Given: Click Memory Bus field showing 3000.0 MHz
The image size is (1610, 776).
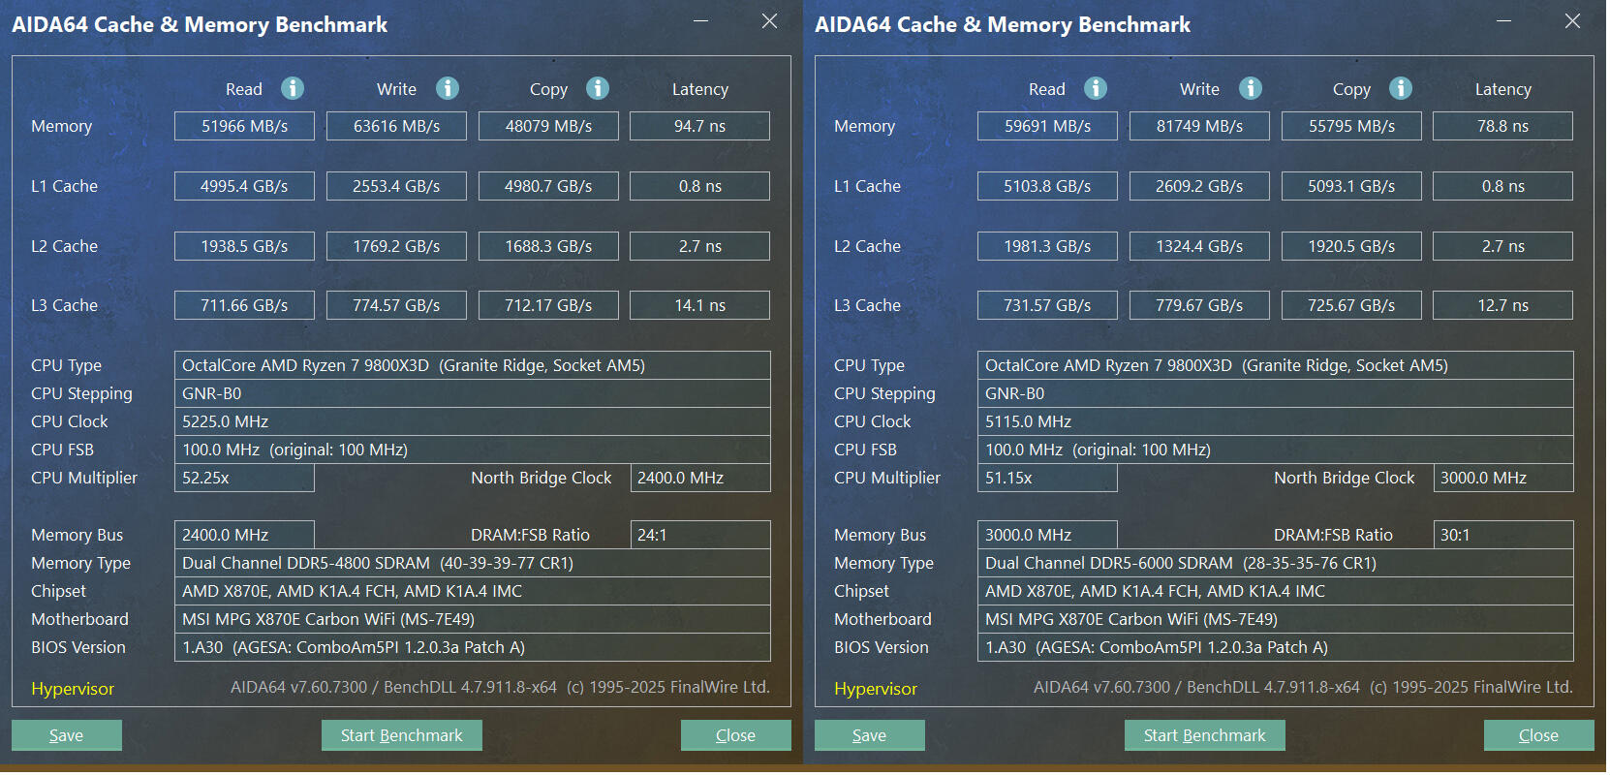Looking at the screenshot, I should (1047, 535).
